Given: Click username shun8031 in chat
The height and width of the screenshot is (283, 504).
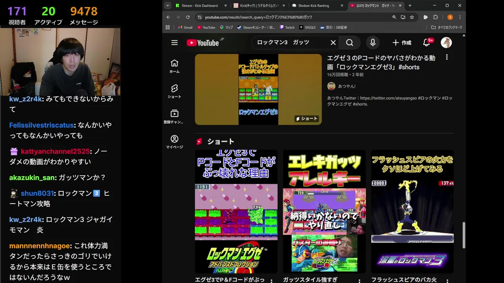Looking at the screenshot, I should point(37,193).
